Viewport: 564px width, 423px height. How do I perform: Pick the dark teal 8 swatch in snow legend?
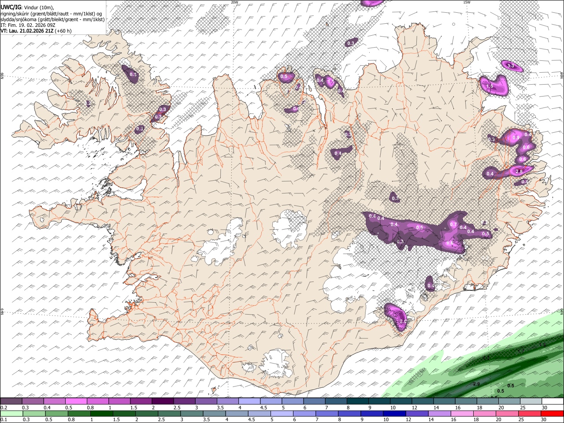[x=357, y=401]
